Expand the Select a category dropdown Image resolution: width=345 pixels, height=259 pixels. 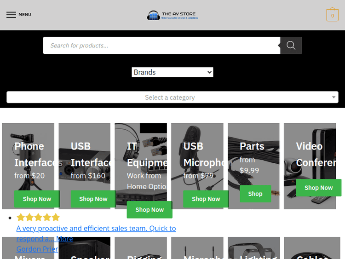[169, 97]
